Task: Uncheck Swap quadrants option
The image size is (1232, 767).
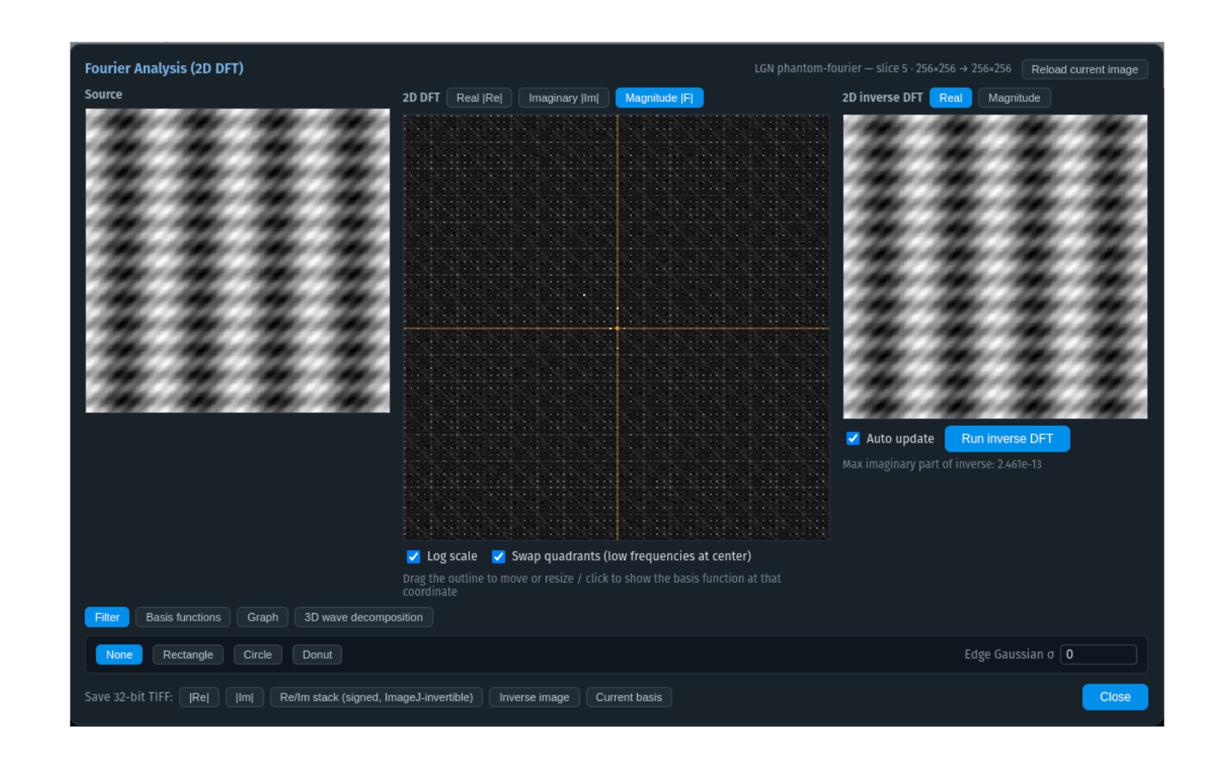Action: point(498,556)
